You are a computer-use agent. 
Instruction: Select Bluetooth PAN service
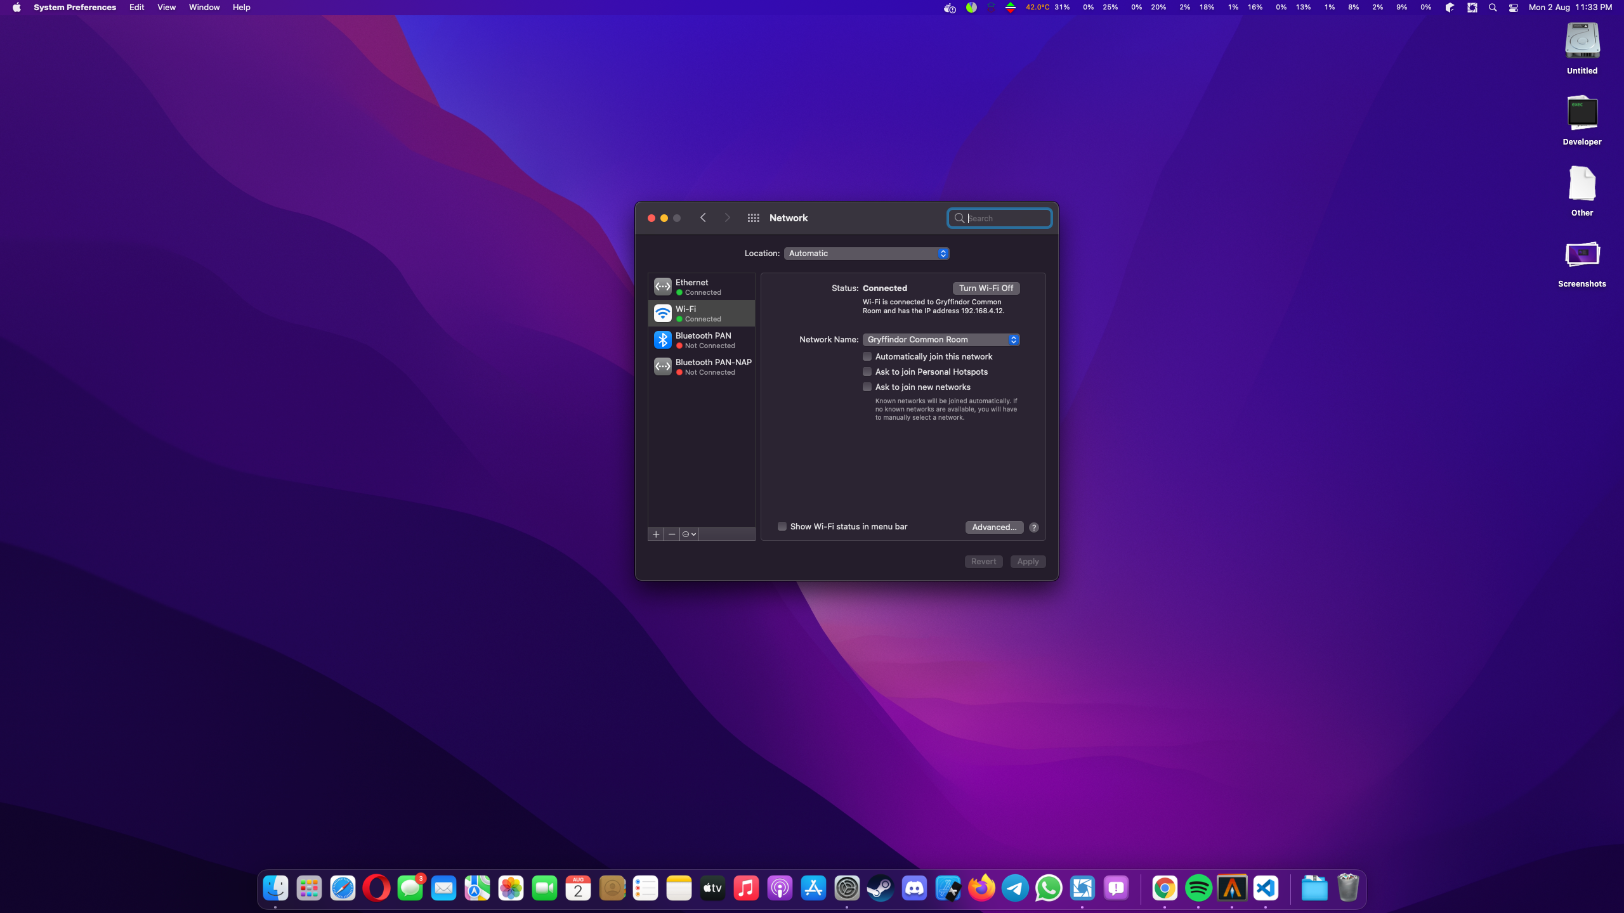(701, 340)
